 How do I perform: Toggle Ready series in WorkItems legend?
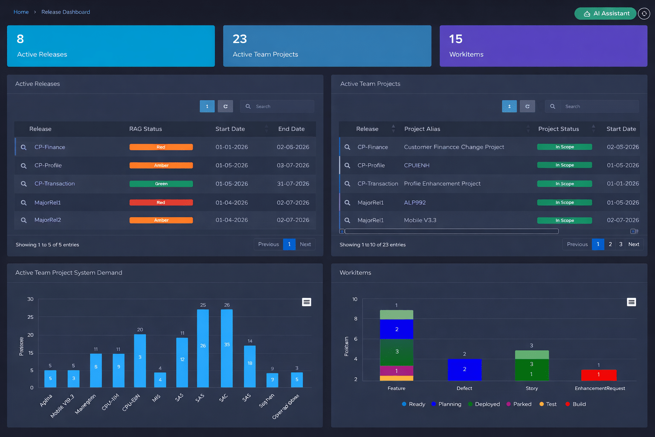(x=413, y=404)
